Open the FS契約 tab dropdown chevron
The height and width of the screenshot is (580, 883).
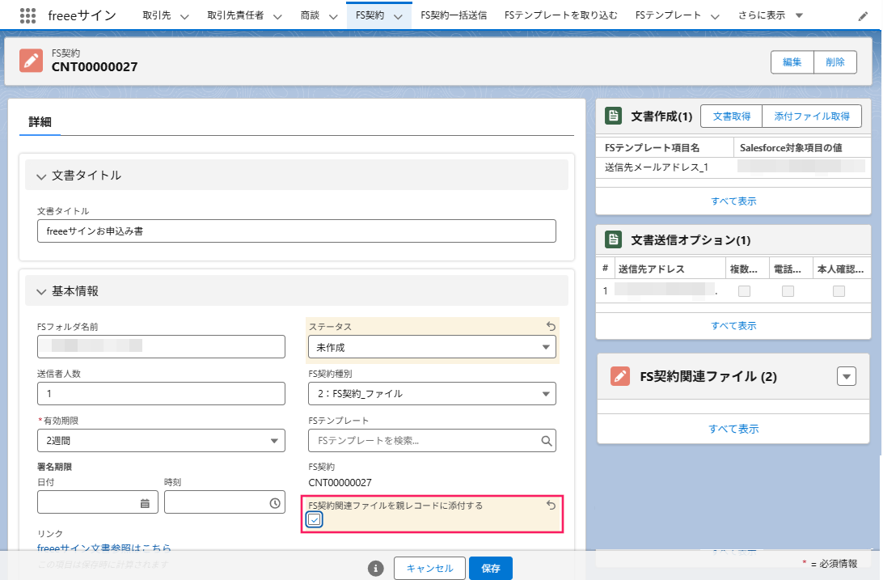coord(398,16)
